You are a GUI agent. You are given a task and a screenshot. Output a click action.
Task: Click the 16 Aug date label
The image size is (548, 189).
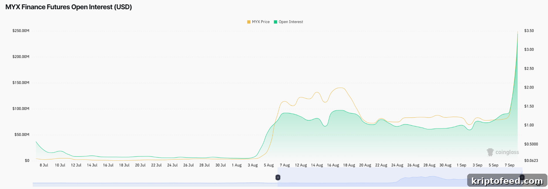(x=333, y=165)
